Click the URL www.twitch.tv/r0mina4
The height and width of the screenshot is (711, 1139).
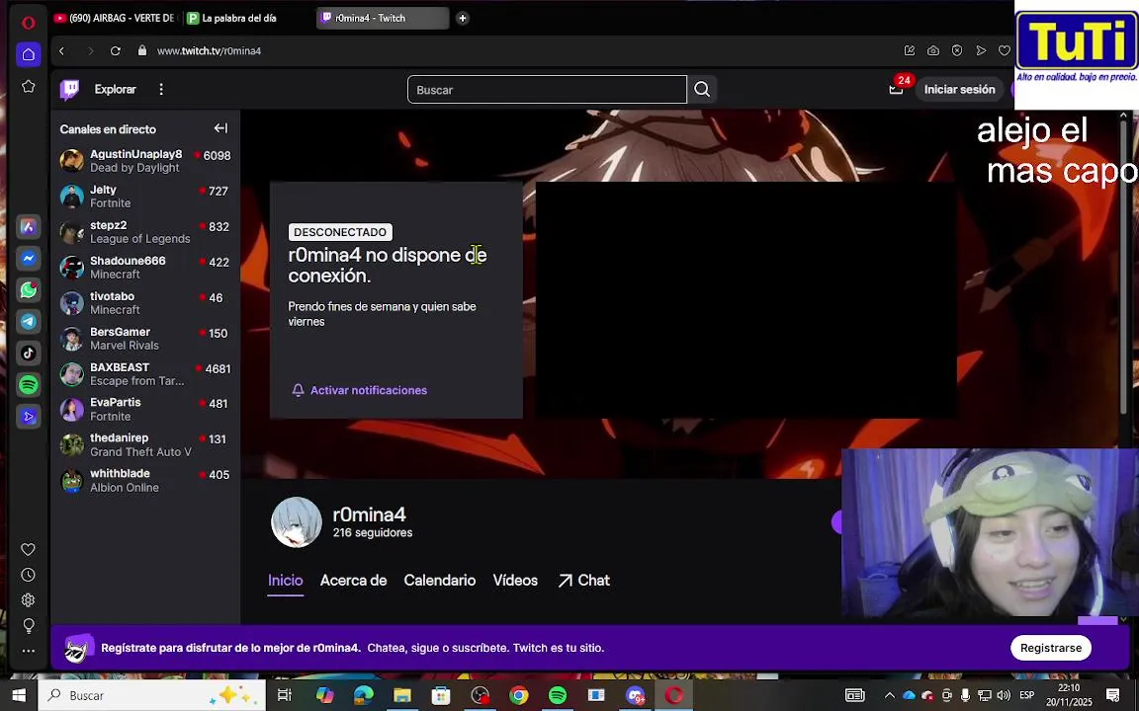pos(210,50)
